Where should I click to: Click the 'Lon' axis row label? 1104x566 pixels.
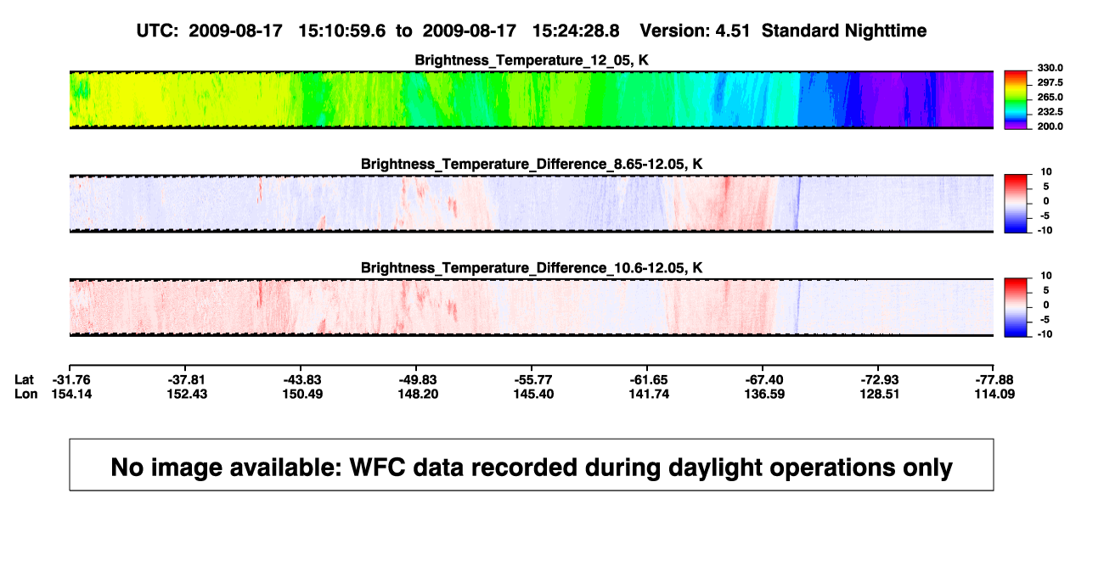[25, 394]
